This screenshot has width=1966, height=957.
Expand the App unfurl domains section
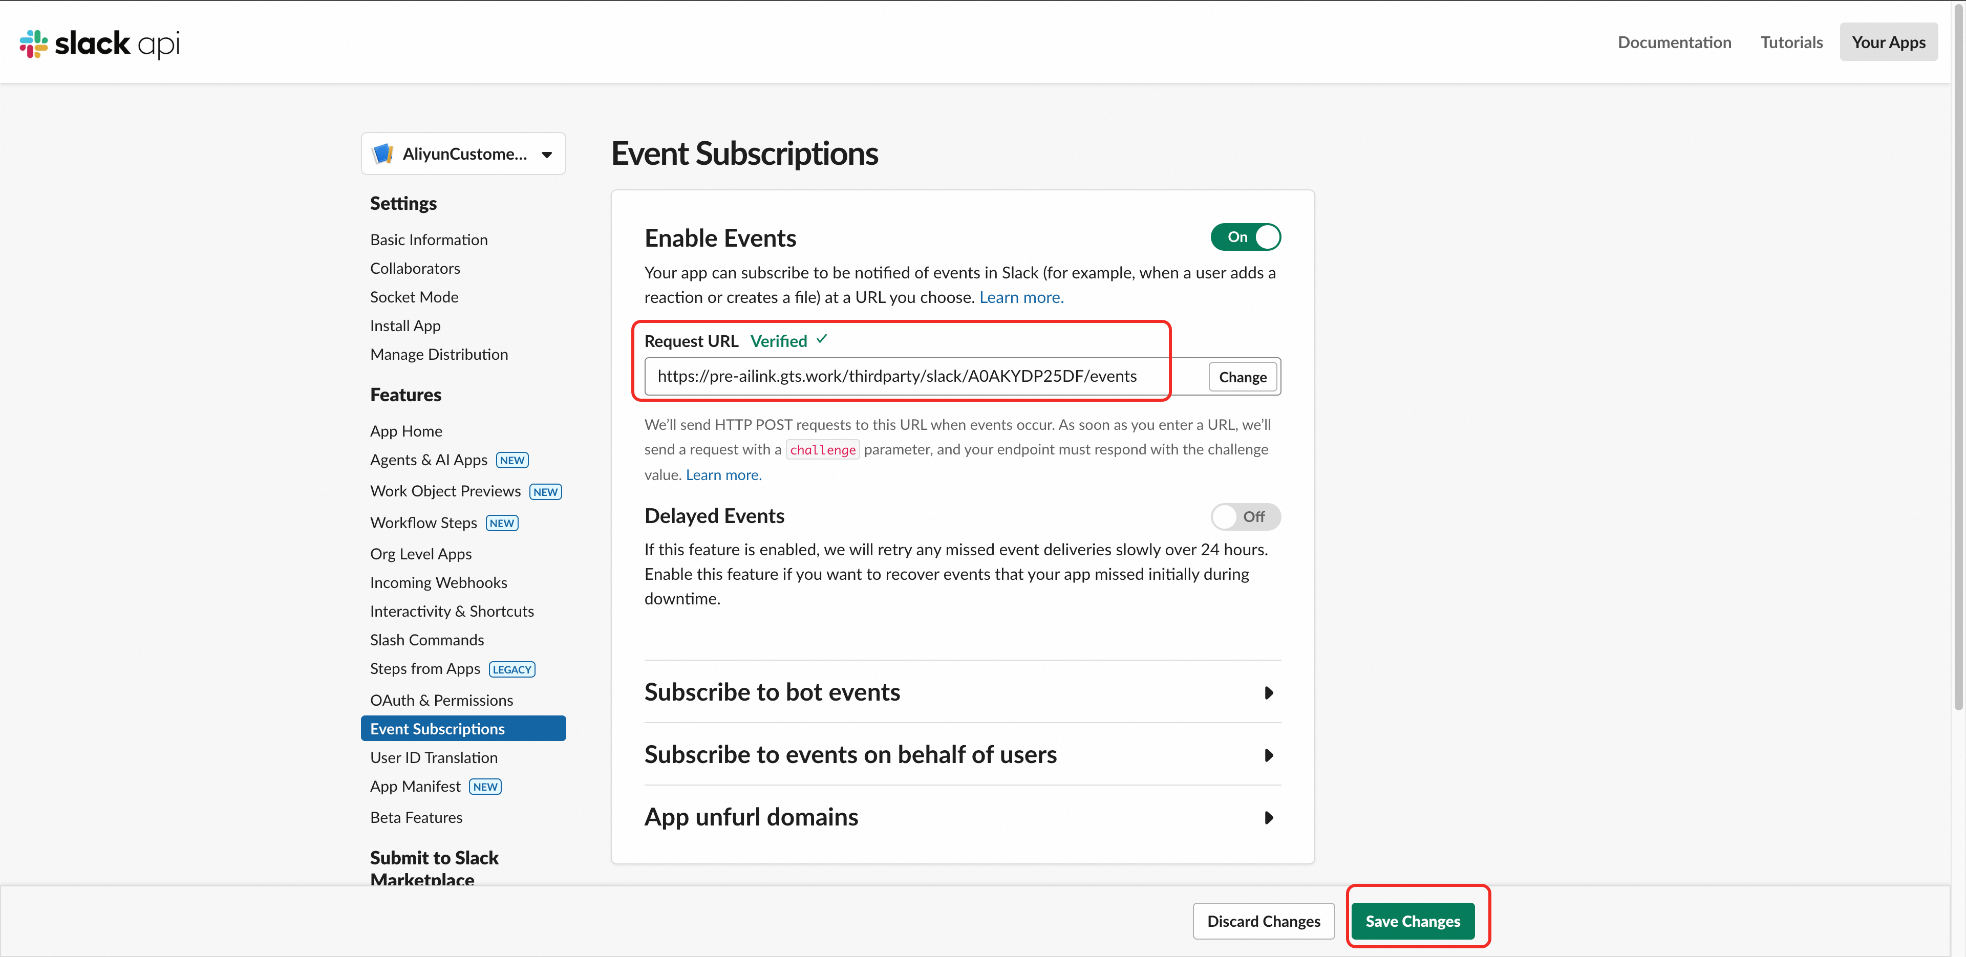click(x=961, y=817)
